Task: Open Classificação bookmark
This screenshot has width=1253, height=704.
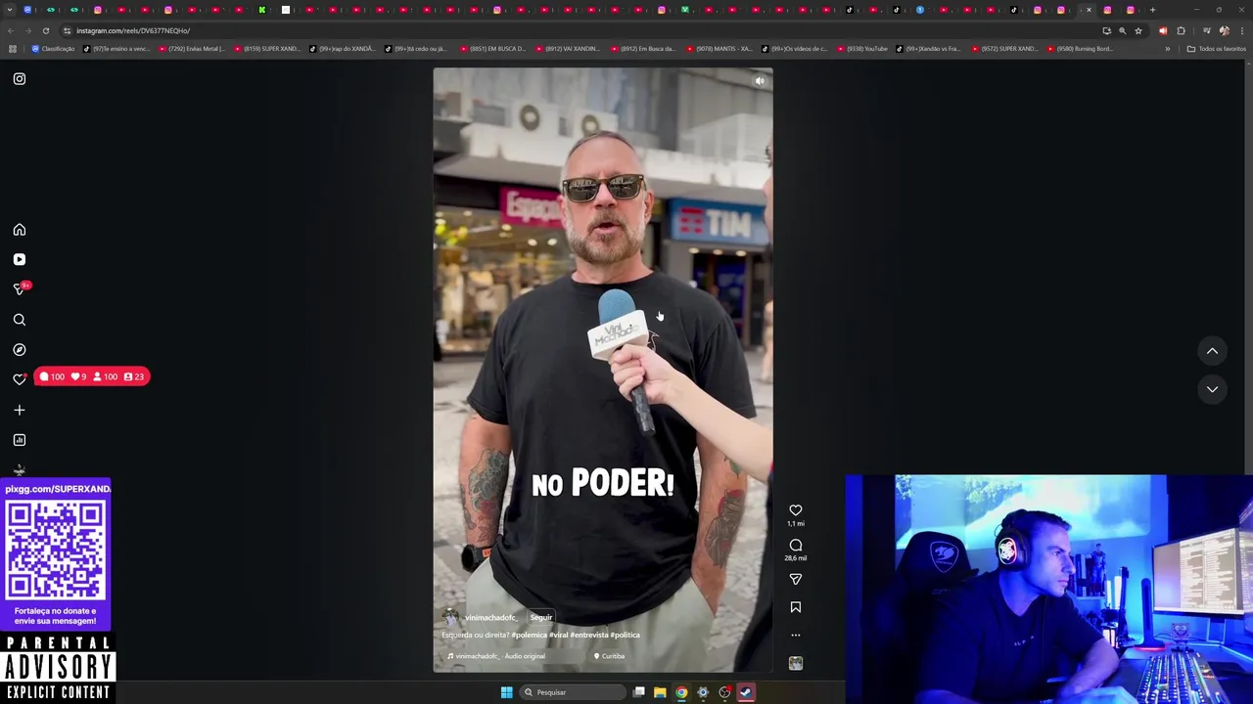Action: point(53,49)
